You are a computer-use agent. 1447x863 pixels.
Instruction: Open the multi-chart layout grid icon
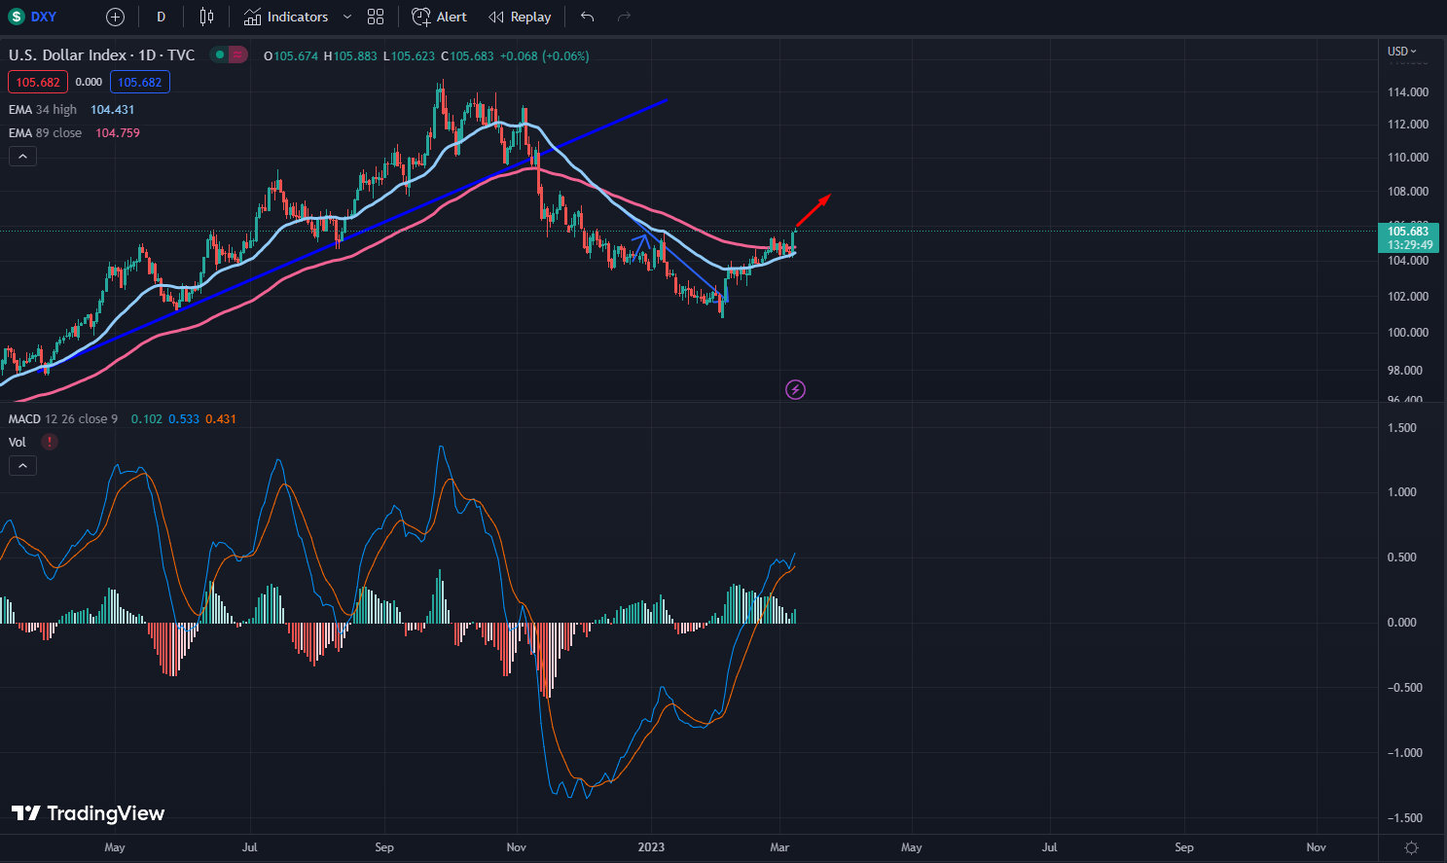(376, 16)
